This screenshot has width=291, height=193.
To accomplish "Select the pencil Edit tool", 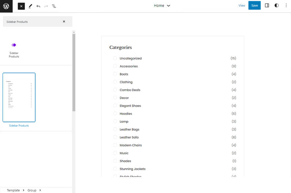I will 30,6.
